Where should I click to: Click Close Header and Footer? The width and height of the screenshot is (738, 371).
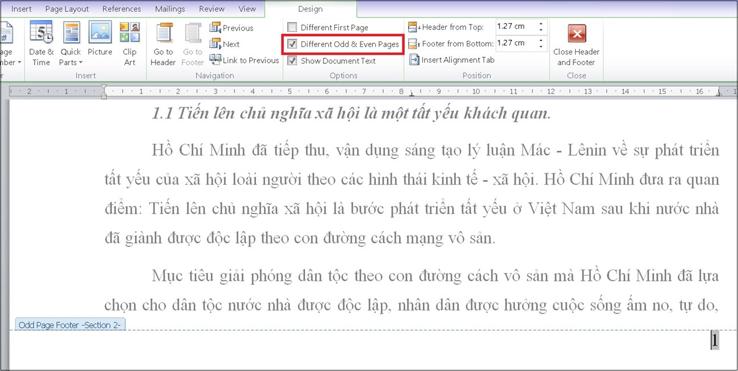pyautogui.click(x=576, y=42)
